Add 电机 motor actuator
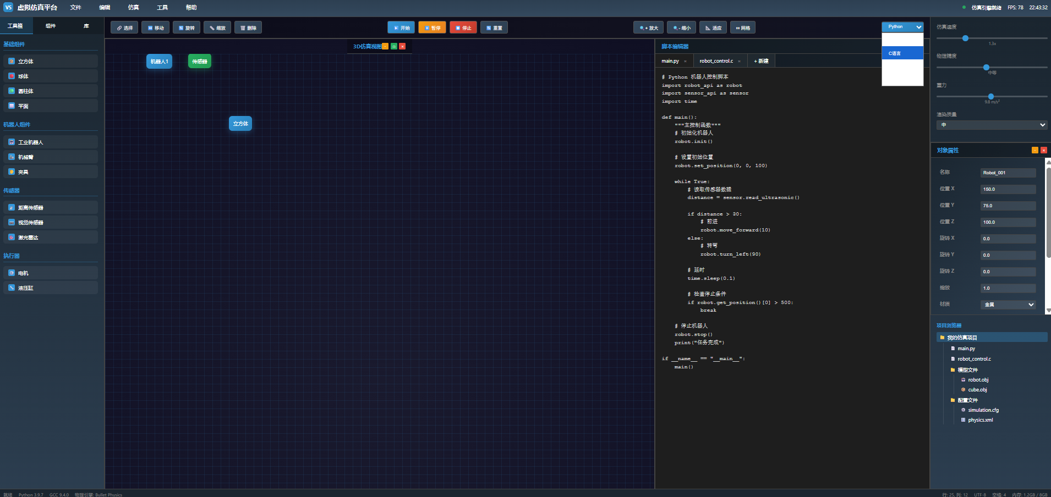 [x=51, y=273]
